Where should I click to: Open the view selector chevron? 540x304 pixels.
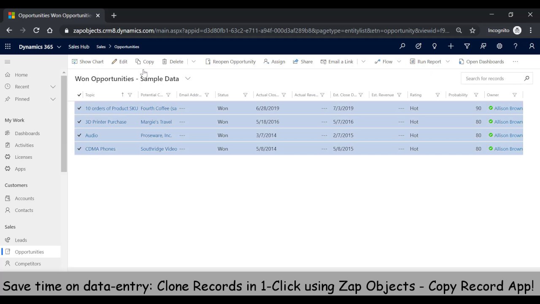pos(188,79)
